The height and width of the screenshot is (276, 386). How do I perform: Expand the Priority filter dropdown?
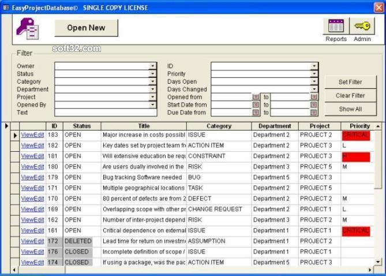314,74
